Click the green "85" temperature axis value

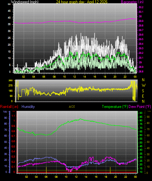(141, 117)
